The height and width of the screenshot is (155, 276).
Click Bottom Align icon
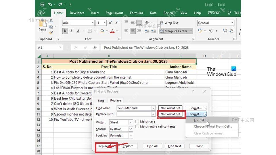tap(139, 22)
